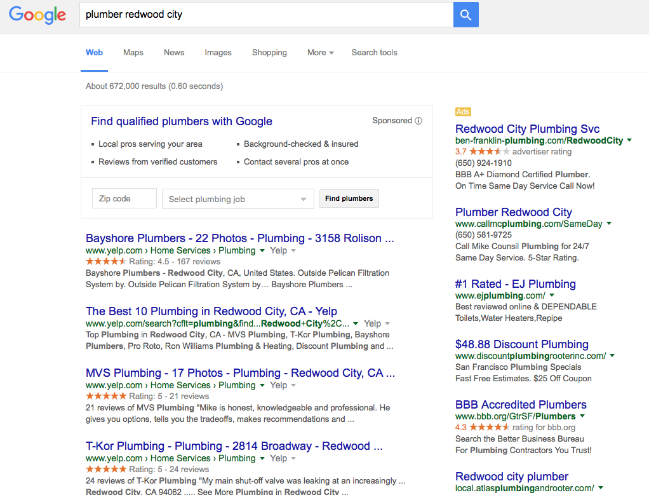
Task: Click the 3.7 advertiser rating stars
Action: [490, 152]
